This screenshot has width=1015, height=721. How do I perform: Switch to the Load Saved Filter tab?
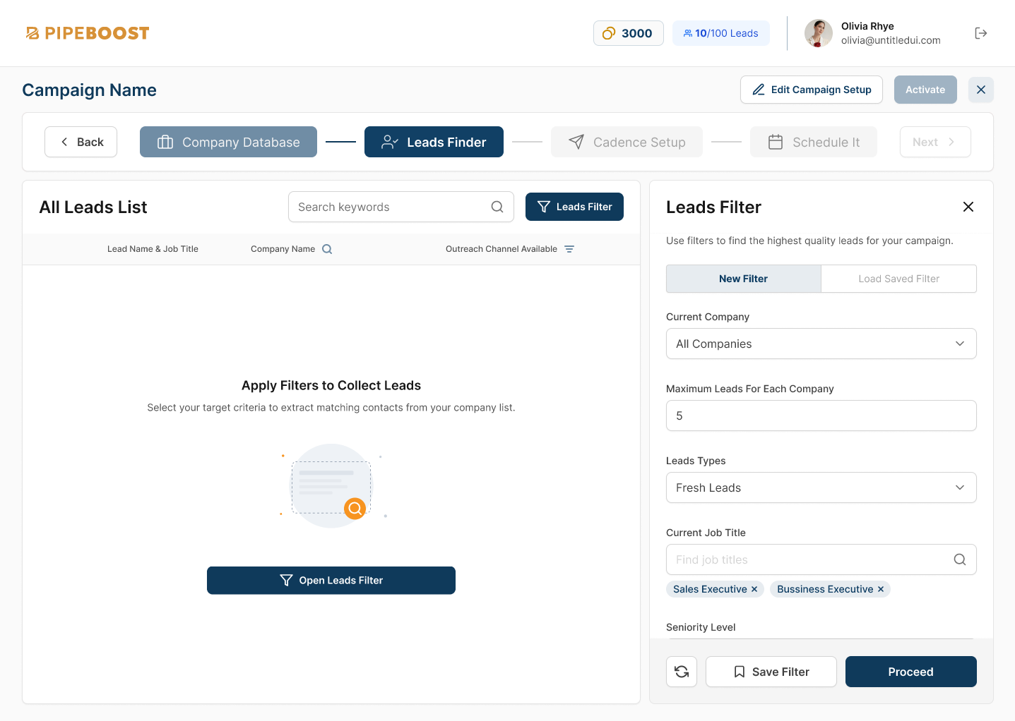pos(899,279)
